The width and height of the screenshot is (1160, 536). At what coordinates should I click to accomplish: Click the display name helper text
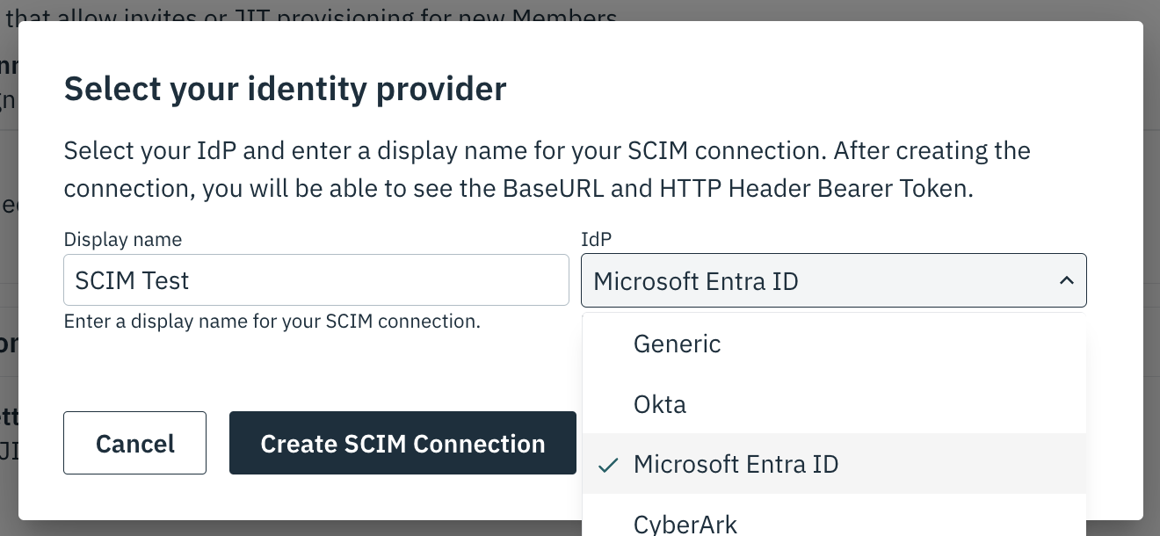click(272, 322)
